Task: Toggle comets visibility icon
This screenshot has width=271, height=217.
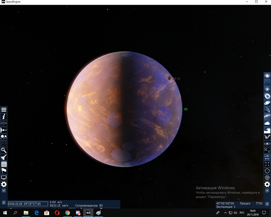Action: (x=267, y=110)
